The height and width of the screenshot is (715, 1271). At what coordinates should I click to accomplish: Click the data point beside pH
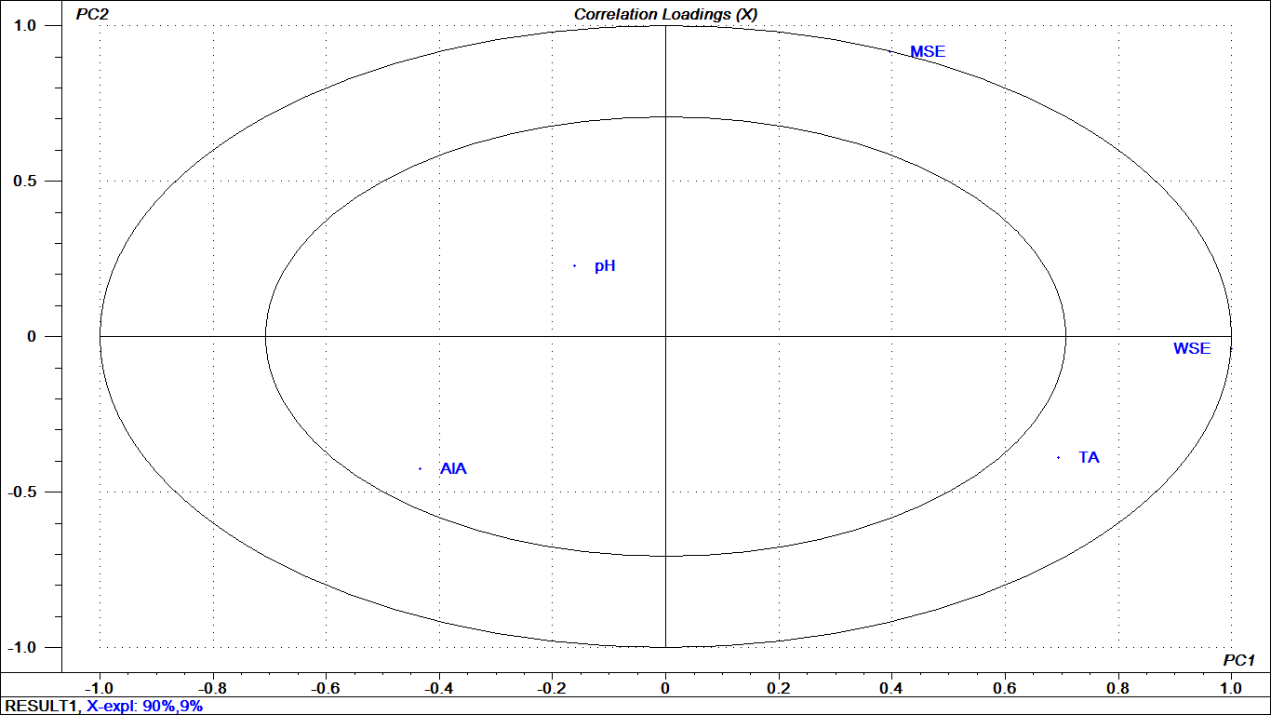tap(574, 266)
